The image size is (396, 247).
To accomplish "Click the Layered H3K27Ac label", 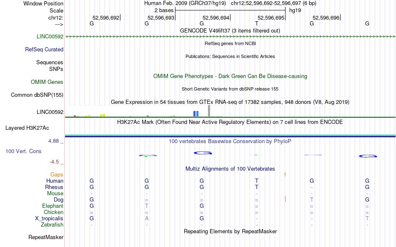I will [x=27, y=128].
